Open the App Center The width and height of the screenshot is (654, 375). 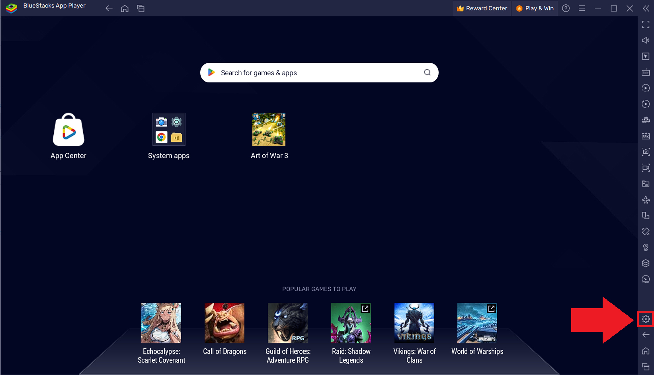point(68,136)
